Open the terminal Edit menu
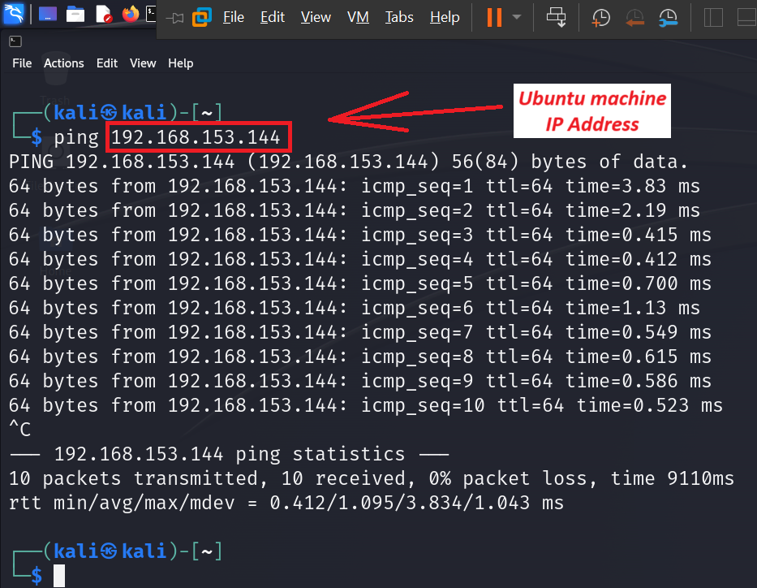Viewport: 757px width, 588px height. coord(107,63)
